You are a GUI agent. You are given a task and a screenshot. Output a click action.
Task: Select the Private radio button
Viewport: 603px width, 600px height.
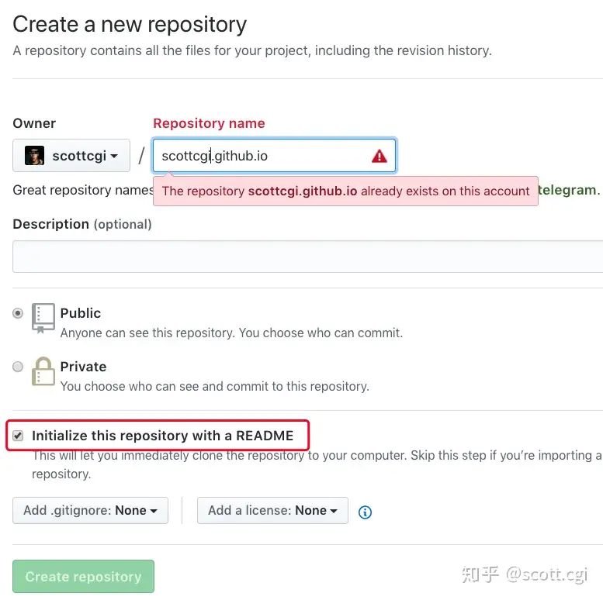[18, 367]
